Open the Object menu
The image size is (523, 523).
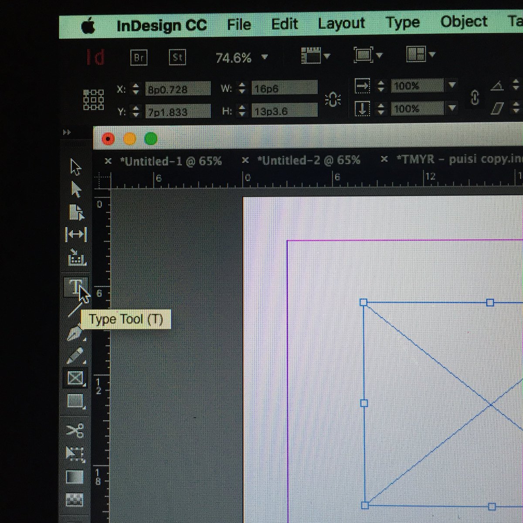pos(464,21)
